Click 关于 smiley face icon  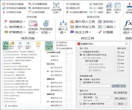click(38, 43)
